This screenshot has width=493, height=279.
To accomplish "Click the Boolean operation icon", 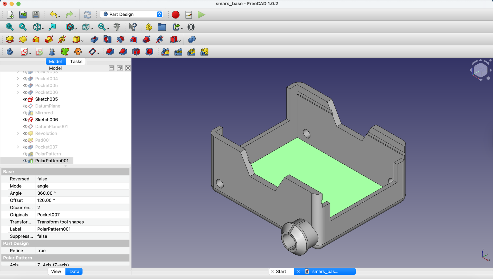I will coord(192,39).
